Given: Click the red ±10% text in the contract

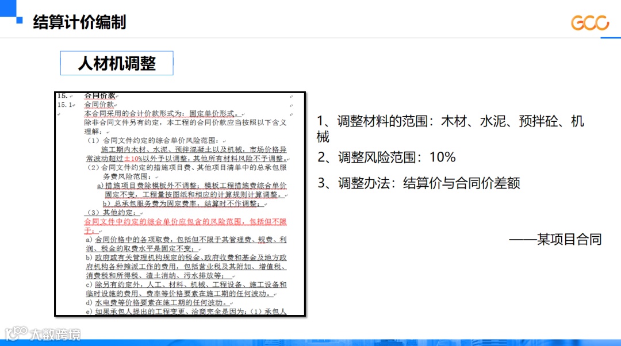Looking at the screenshot, I should click(x=133, y=159).
